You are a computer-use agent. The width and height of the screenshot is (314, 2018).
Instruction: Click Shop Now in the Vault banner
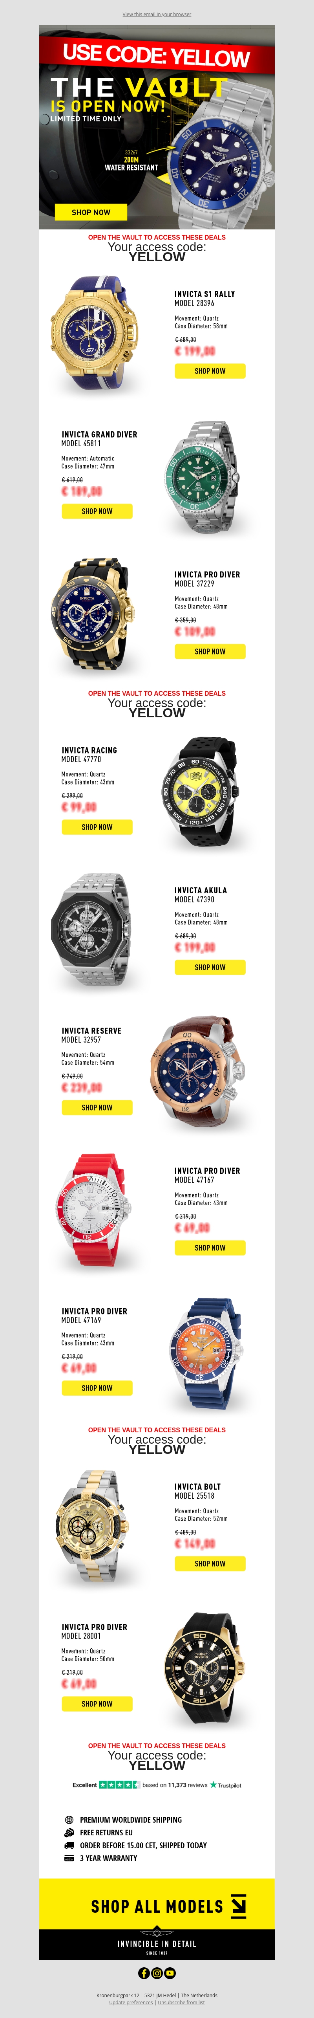[x=91, y=212]
